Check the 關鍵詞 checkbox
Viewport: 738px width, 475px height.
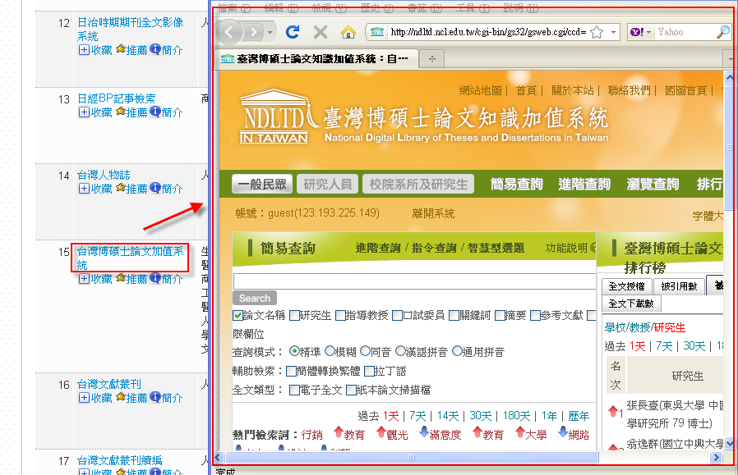[454, 315]
